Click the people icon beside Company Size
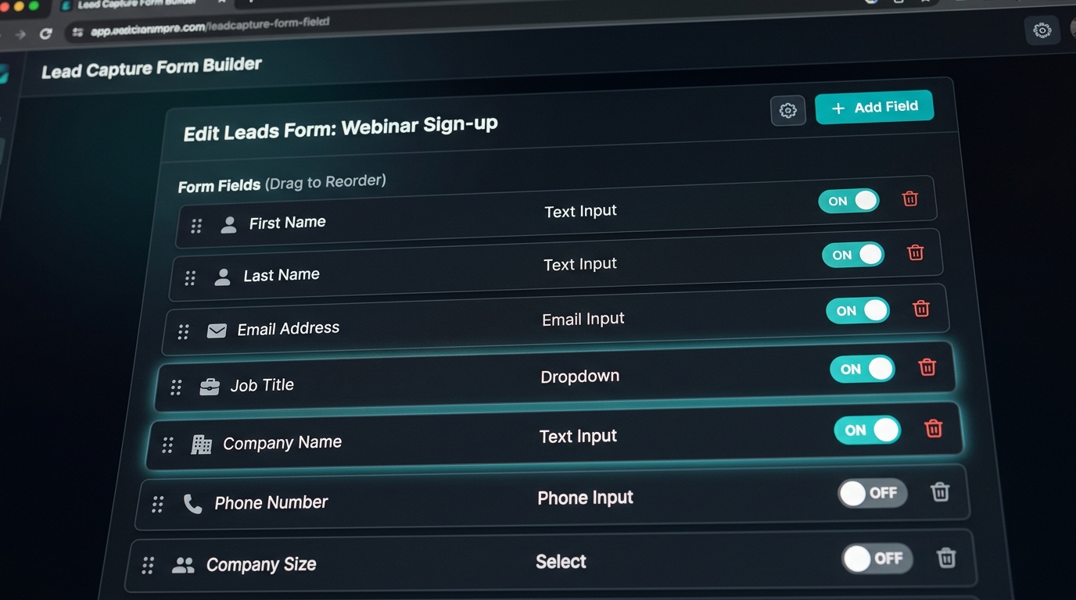 tap(183, 565)
